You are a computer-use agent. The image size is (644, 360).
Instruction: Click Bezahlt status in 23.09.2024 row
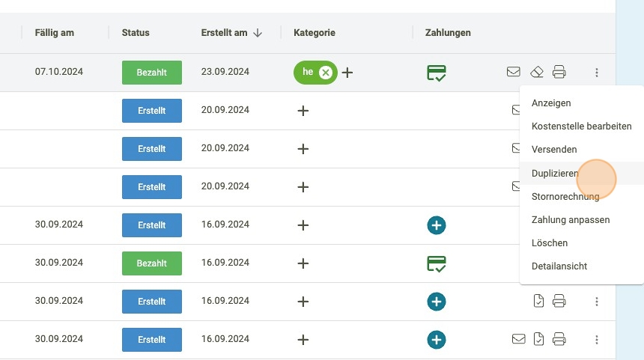pyautogui.click(x=152, y=73)
